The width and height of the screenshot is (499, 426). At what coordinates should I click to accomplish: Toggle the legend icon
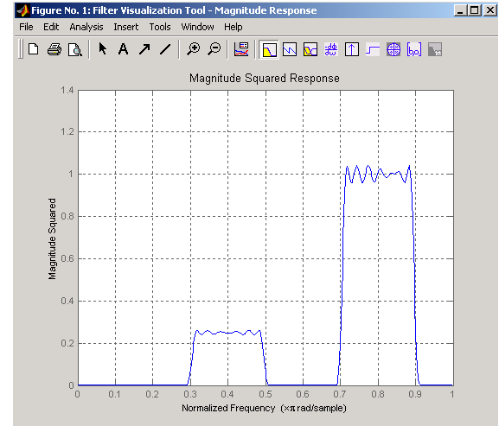click(x=241, y=49)
